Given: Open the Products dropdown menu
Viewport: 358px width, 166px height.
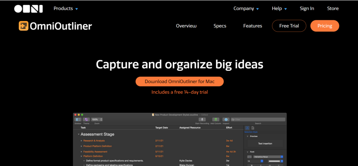Looking at the screenshot, I should [66, 9].
